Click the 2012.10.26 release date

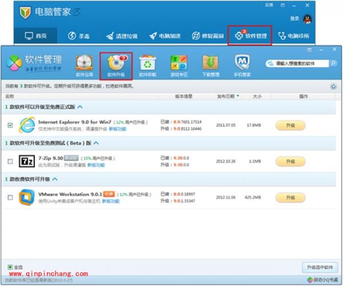tap(226, 161)
